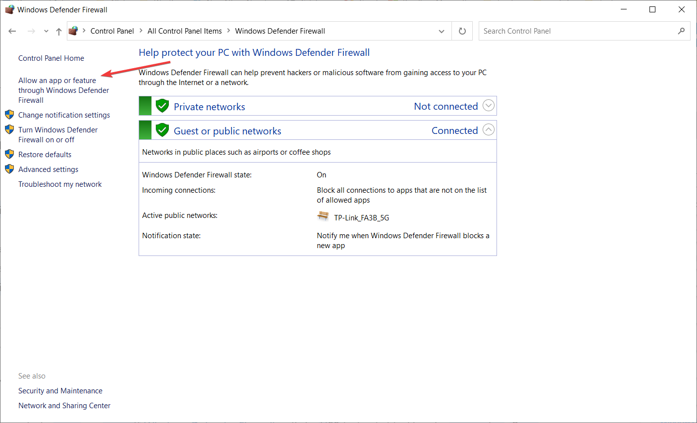The width and height of the screenshot is (697, 423).
Task: Click the Not connected status text
Action: pos(446,106)
